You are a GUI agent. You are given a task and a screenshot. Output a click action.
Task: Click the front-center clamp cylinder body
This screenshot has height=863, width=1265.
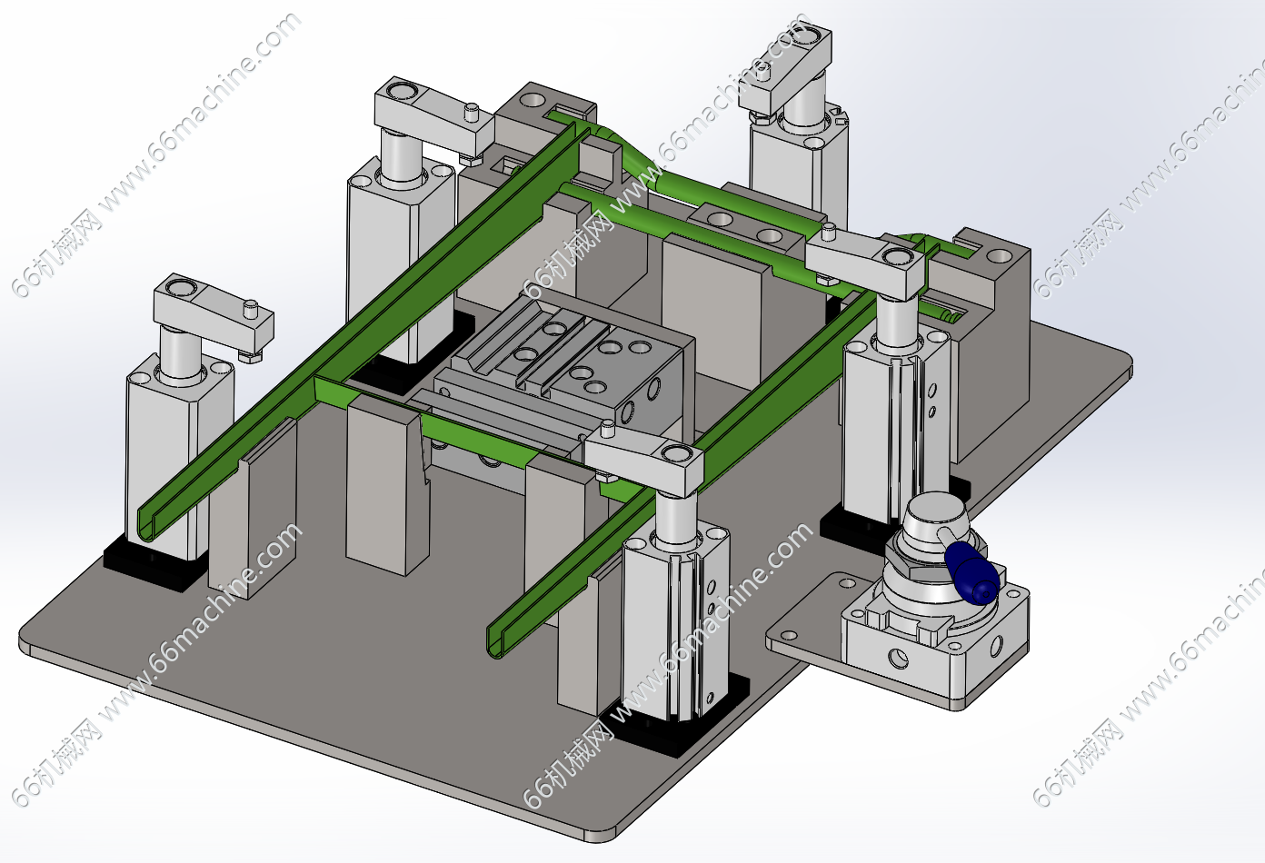tap(672, 618)
